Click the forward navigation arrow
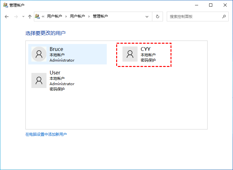 click(16, 17)
